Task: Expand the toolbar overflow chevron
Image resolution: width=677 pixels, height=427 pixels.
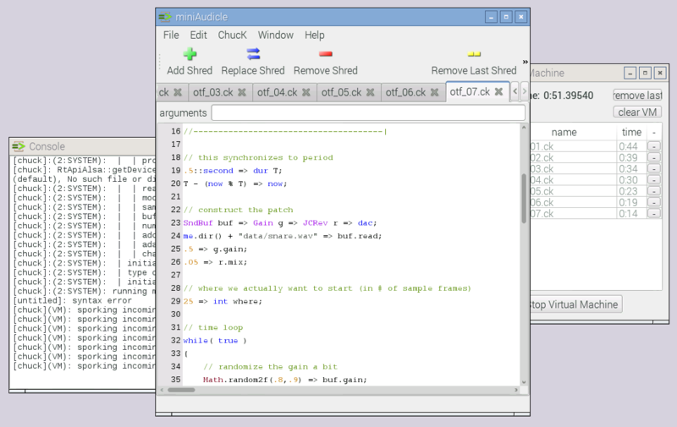Action: point(525,62)
